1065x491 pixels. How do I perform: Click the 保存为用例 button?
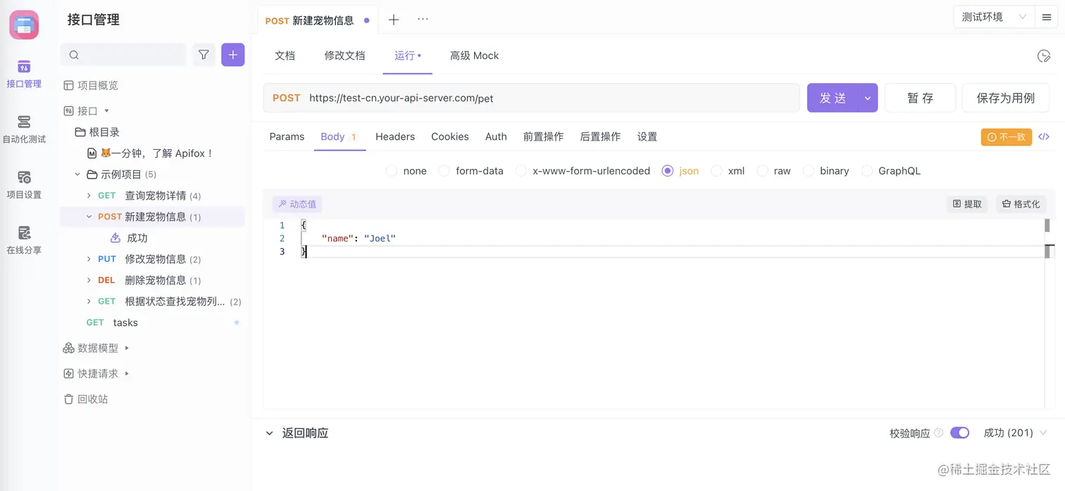click(1005, 98)
